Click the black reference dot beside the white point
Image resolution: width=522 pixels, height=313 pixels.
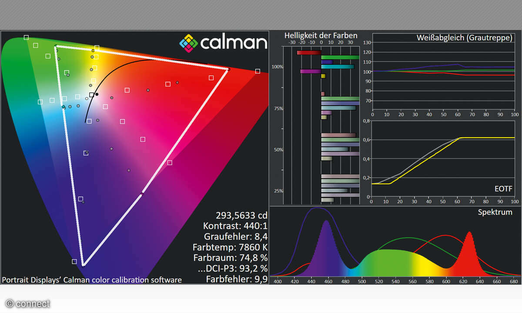[97, 94]
